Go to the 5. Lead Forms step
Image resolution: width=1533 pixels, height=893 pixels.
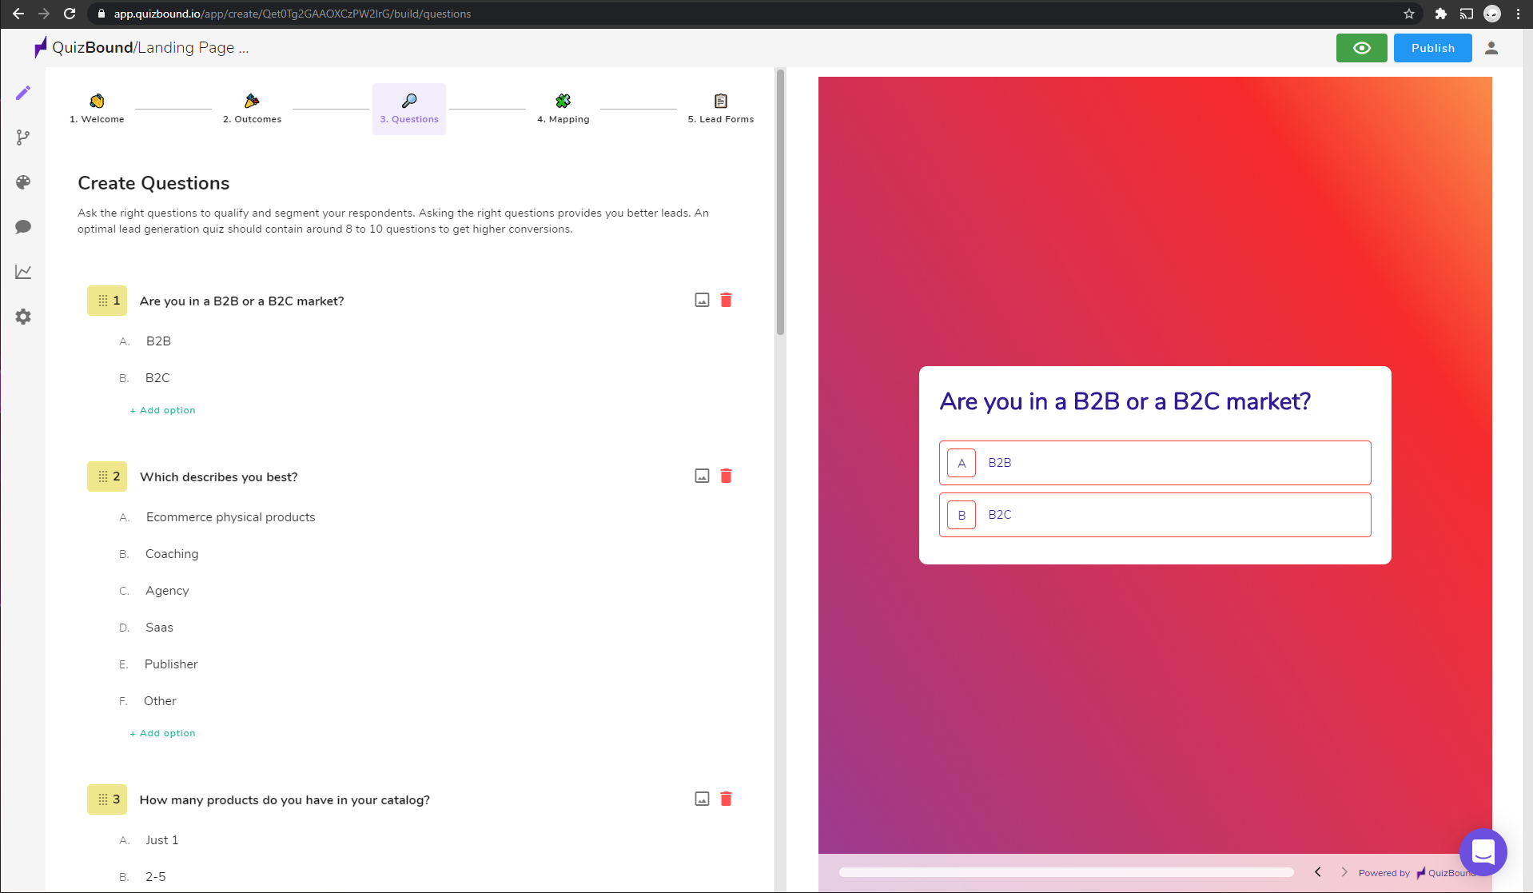coord(721,109)
